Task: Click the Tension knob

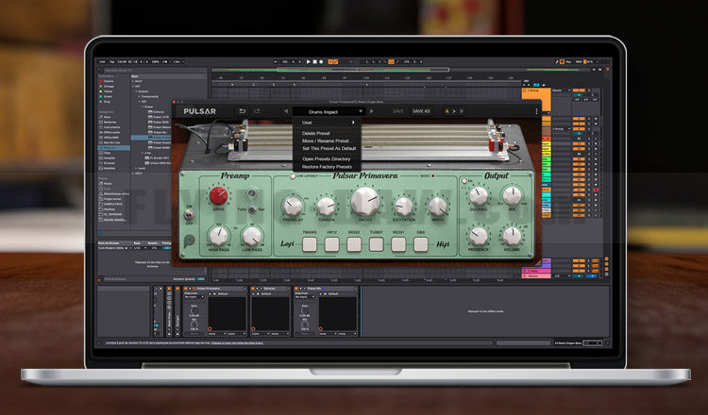Action: point(326,207)
